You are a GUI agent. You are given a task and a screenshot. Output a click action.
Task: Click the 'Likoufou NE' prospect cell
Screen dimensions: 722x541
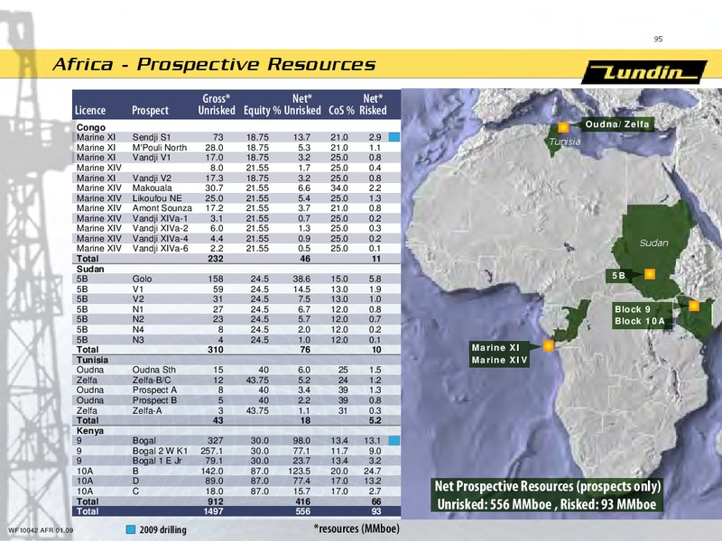[x=157, y=198]
